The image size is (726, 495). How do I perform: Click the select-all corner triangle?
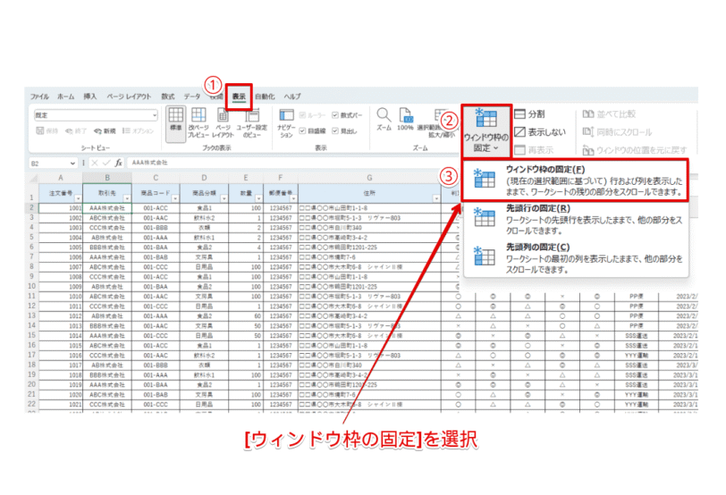point(33,178)
